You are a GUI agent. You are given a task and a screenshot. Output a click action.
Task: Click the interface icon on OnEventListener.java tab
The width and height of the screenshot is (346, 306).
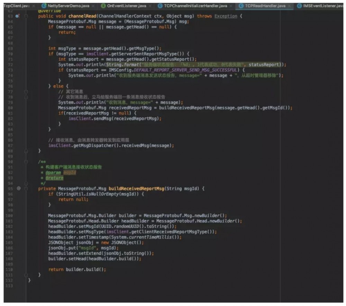click(103, 6)
